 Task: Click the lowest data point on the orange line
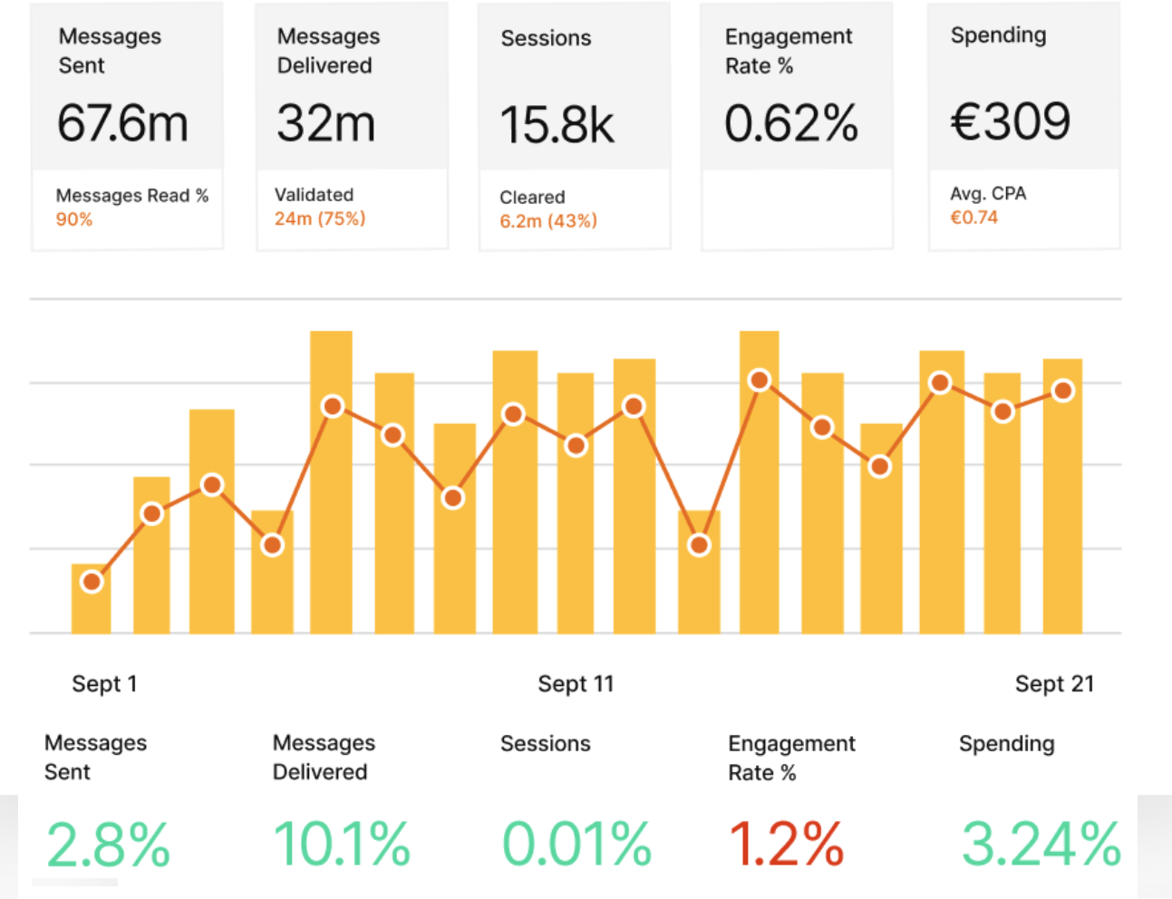pyautogui.click(x=92, y=582)
